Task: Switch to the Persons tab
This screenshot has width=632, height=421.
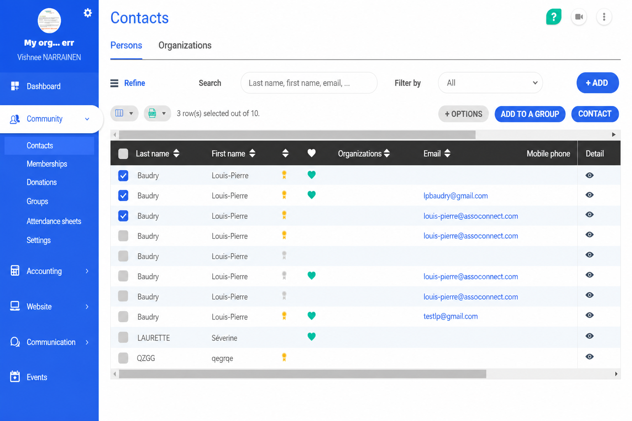Action: pos(126,45)
